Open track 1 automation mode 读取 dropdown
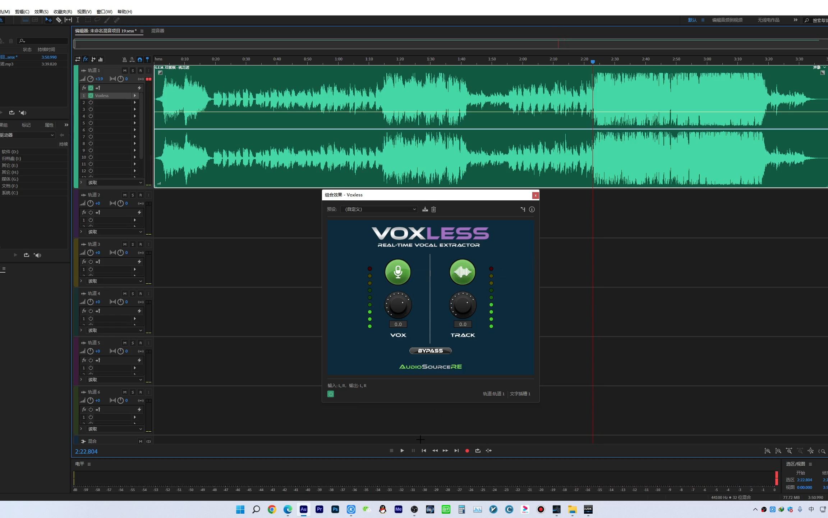Screen dimensions: 828x518 click(115, 183)
